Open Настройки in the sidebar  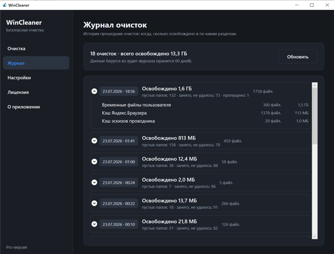pyautogui.click(x=36, y=77)
